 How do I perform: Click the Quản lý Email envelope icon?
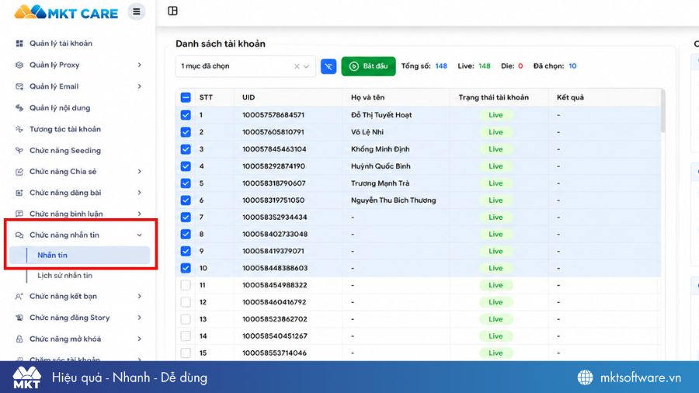pyautogui.click(x=19, y=86)
